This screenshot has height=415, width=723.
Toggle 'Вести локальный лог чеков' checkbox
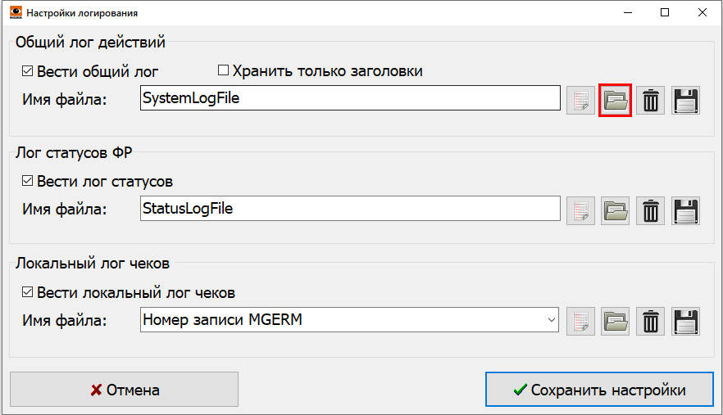click(x=28, y=292)
